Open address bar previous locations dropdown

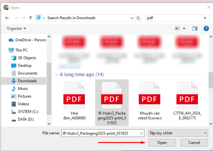click(x=132, y=18)
